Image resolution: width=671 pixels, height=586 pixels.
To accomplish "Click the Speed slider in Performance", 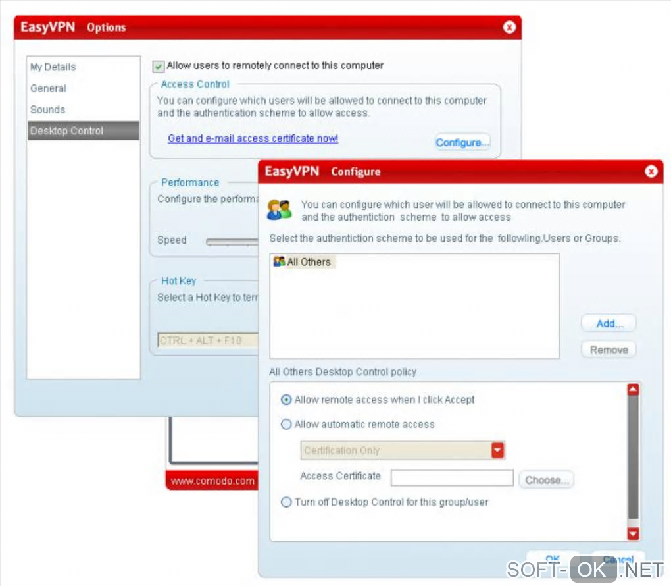I will coord(232,242).
